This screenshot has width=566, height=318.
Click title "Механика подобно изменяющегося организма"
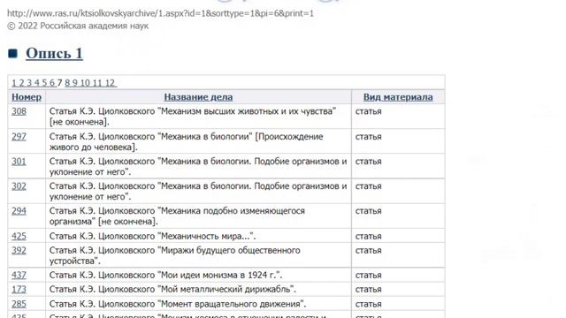[x=177, y=216]
